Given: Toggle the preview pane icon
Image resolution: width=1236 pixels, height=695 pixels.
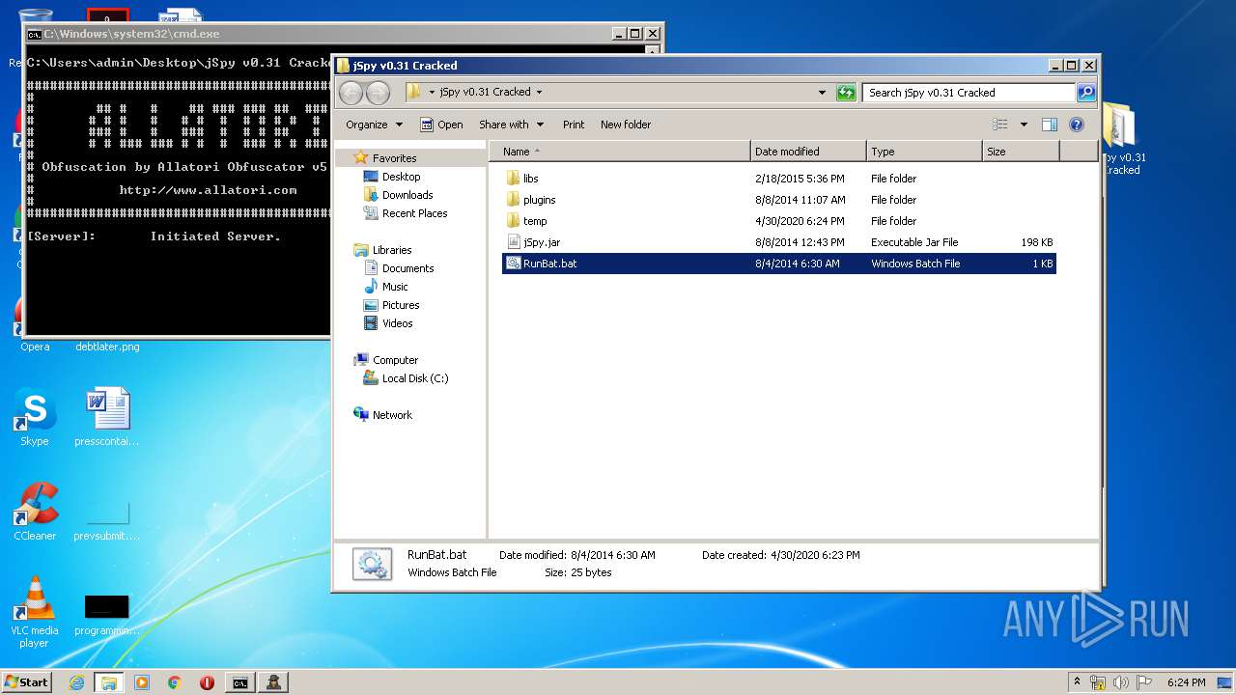Looking at the screenshot, I should [x=1050, y=125].
